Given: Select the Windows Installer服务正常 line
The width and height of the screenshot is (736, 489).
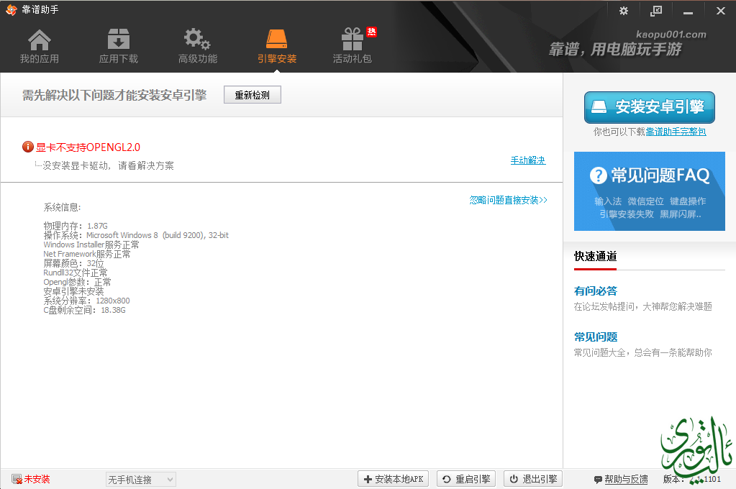Looking at the screenshot, I should pos(91,244).
